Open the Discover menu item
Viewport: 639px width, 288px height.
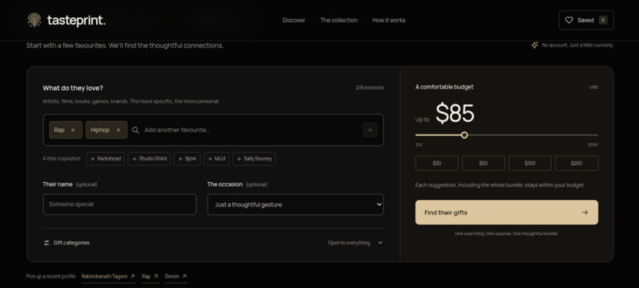click(294, 20)
